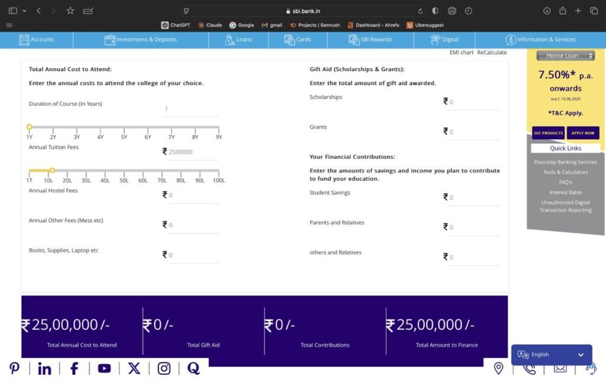Viewport: 606px width, 379px height.
Task: Click the Quora icon
Action: pyautogui.click(x=193, y=368)
